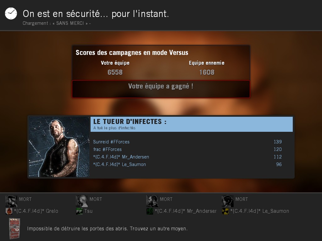
Task: Select frac #FForces player entry
Action: 108,149
